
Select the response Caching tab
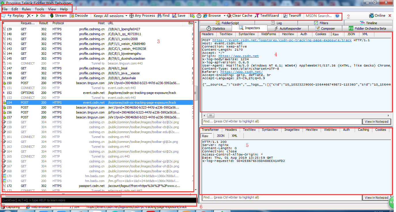pos(363,130)
